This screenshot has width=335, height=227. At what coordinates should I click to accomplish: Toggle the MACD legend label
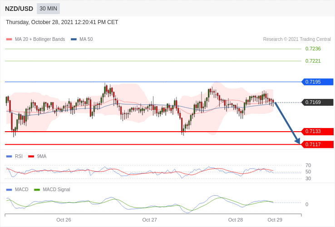[x=22, y=190]
